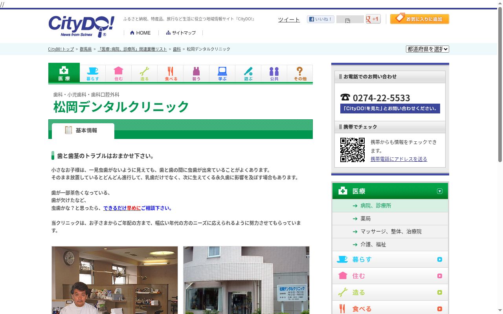The width and height of the screenshot is (503, 314).
Task: Open the 公共 people icon category
Action: pos(274,73)
